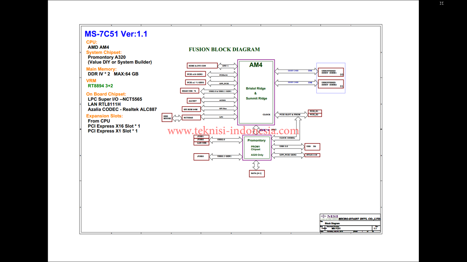Click the "USB X6" block
This screenshot has height=262, width=467.
click(x=312, y=147)
